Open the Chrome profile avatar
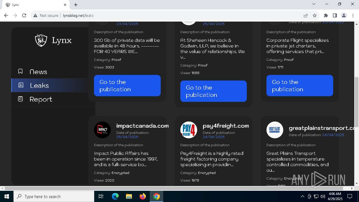359x202 pixels. pyautogui.click(x=344, y=15)
